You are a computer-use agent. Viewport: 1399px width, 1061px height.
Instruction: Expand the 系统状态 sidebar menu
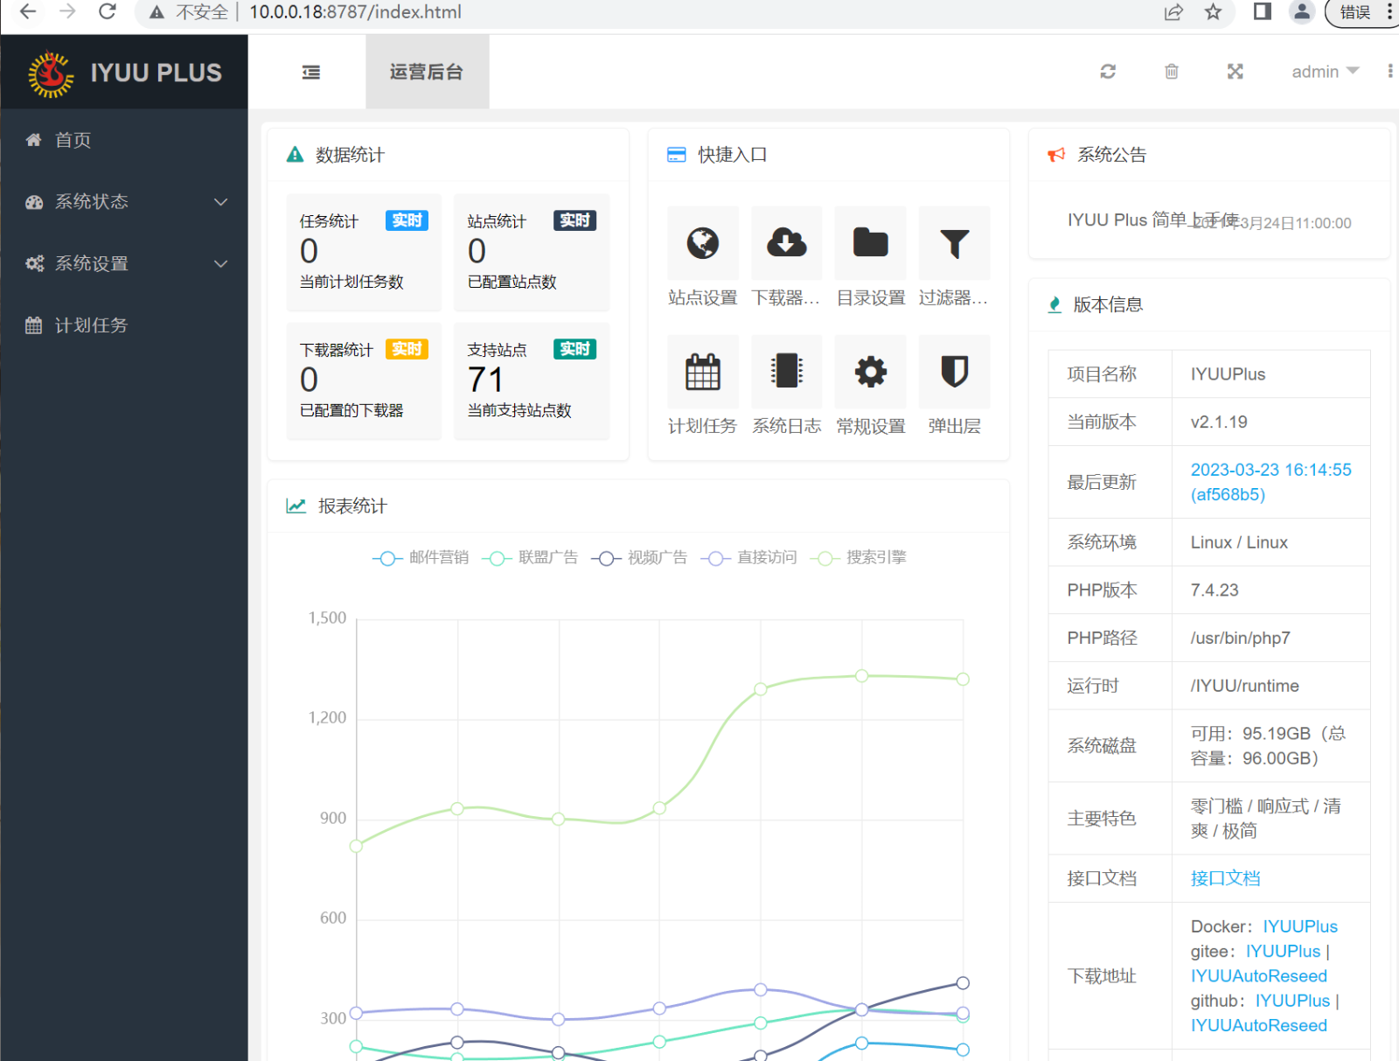coord(91,202)
